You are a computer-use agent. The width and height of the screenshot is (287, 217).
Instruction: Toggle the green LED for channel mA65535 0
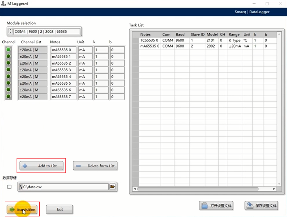click(x=8, y=50)
